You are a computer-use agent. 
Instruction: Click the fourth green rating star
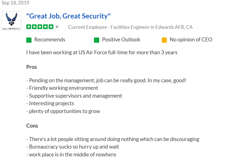point(45,27)
